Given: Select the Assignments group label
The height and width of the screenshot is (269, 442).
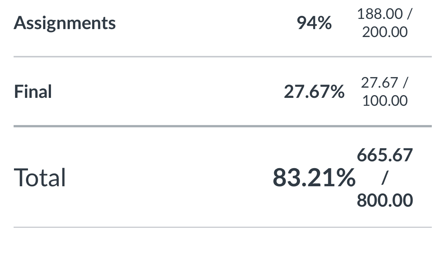Looking at the screenshot, I should pos(65,23).
